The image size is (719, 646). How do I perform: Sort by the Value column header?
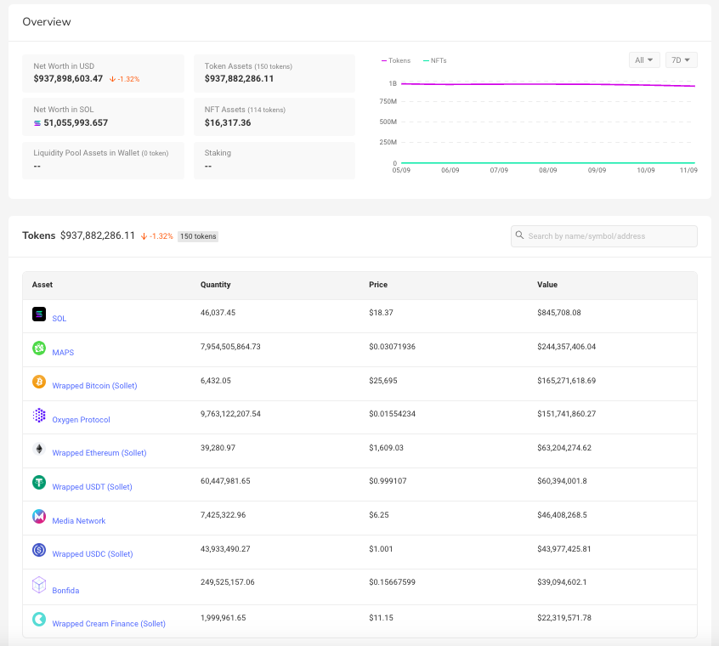click(547, 285)
